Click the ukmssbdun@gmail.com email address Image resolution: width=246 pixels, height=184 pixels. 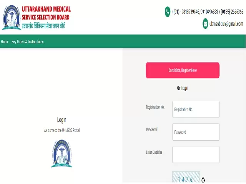(x=226, y=24)
